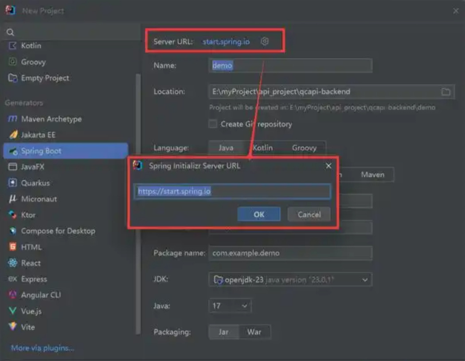Select Maven Archetype generator
The image size is (465, 361).
click(x=66, y=119)
